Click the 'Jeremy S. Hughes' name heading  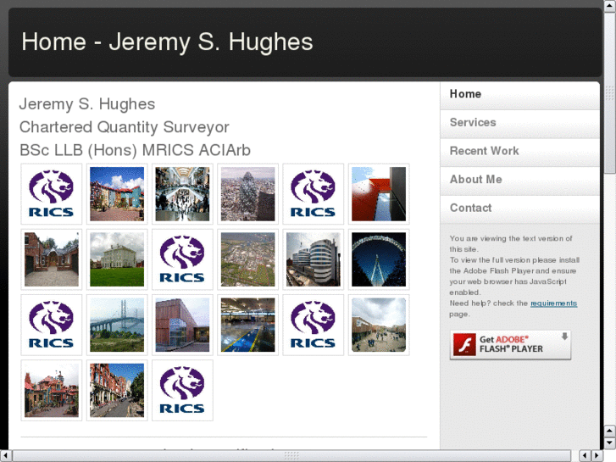coord(86,104)
